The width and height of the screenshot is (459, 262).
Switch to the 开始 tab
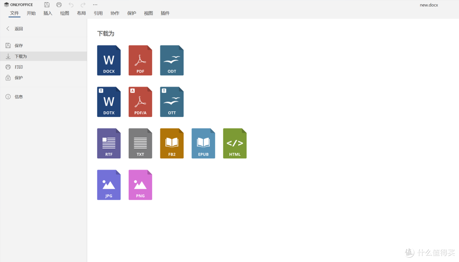tap(31, 13)
